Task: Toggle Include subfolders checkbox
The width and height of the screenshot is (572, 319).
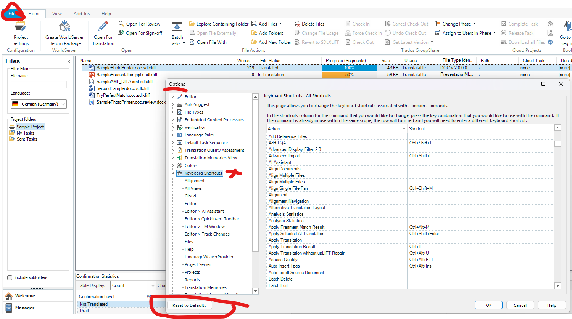Action: click(x=10, y=277)
